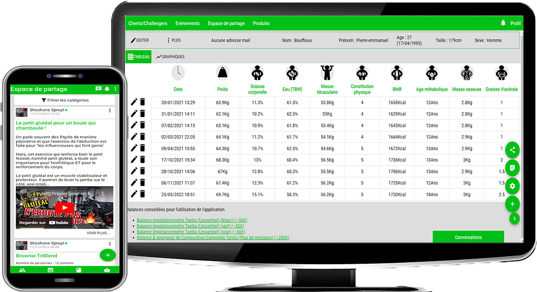Edit the 31/01/2021 14:11 measurement
Screen dimensions: 537x292
click(x=134, y=113)
